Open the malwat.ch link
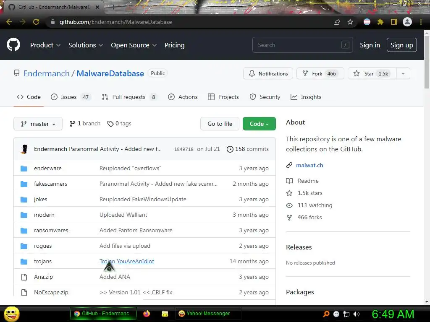 point(309,165)
